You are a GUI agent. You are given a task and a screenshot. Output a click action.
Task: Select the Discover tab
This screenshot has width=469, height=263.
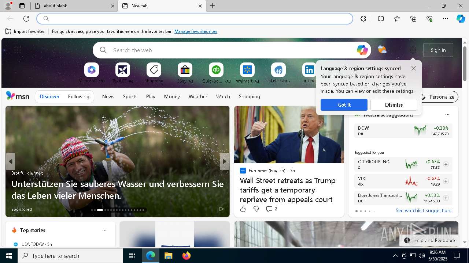click(49, 96)
